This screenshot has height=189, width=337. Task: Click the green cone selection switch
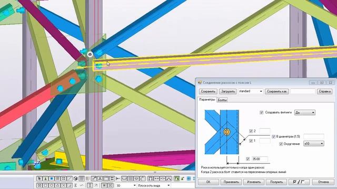pos(45,178)
